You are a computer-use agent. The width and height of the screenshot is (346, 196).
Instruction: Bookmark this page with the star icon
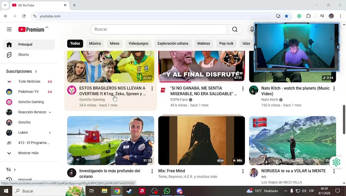pos(286,16)
